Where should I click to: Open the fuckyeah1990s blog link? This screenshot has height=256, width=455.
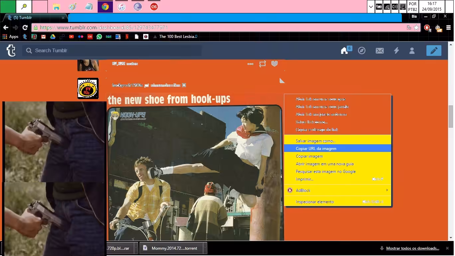click(127, 85)
